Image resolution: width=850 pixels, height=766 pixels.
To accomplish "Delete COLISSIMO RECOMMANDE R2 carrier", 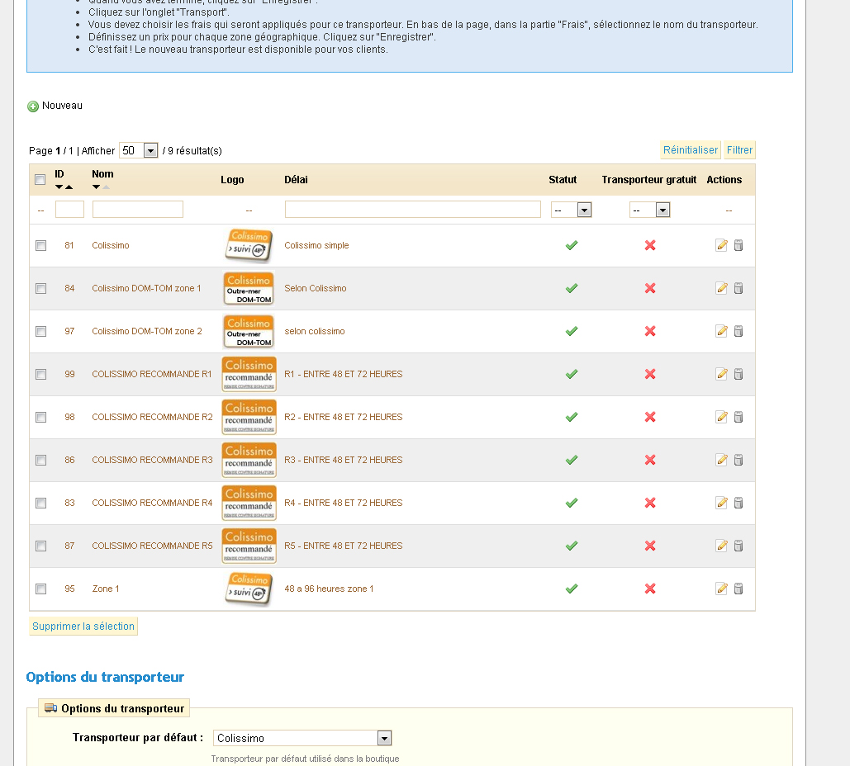I will [738, 417].
